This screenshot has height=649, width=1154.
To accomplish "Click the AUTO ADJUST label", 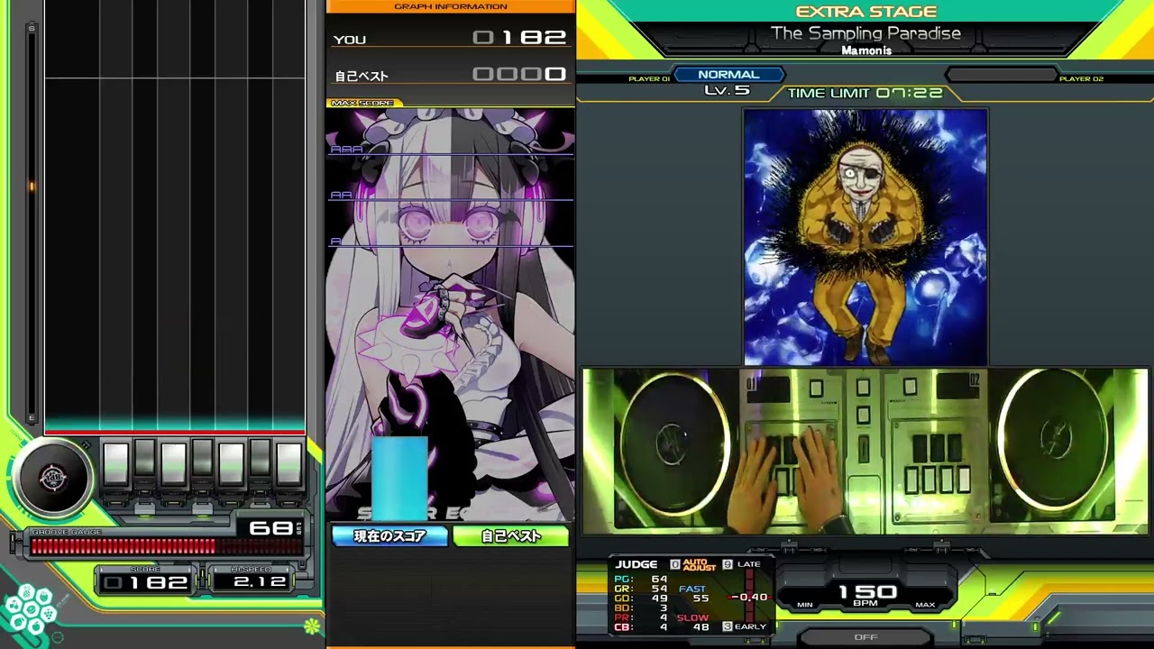I will [x=699, y=565].
